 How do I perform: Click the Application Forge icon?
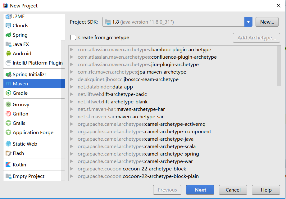(x=8, y=133)
